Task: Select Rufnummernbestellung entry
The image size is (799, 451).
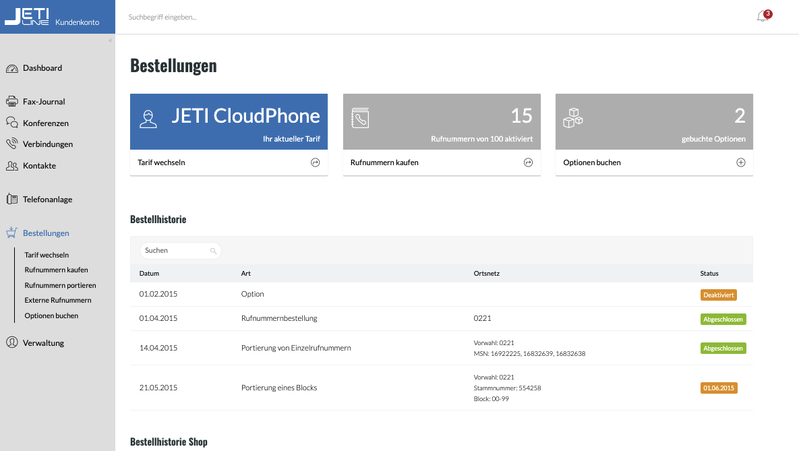Action: (x=279, y=318)
